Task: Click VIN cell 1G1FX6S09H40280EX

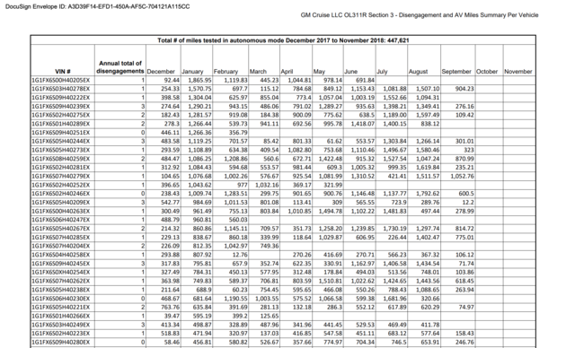Action: point(61,343)
